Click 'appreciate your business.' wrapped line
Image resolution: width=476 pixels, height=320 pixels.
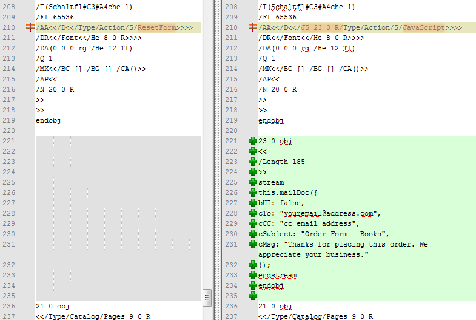[x=313, y=254]
